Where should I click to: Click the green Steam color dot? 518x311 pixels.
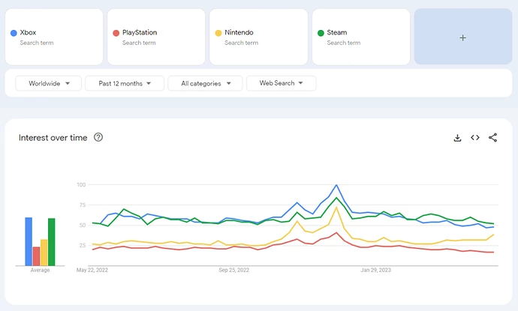321,33
